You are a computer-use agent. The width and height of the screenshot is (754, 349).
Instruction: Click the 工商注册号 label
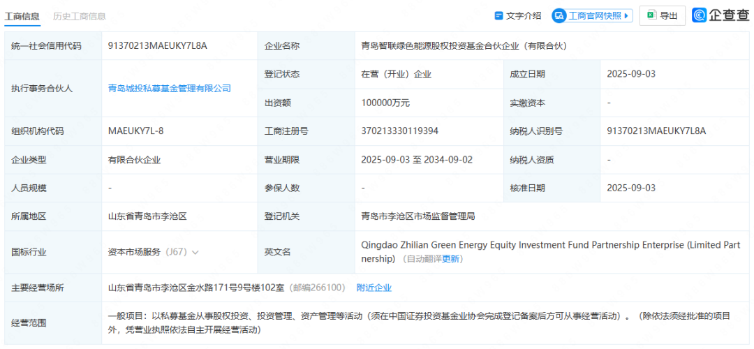tap(287, 131)
